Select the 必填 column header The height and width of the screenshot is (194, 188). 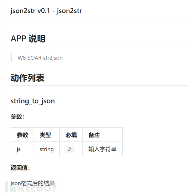(x=71, y=135)
